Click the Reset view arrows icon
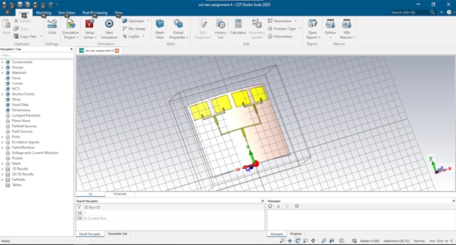Image resolution: width=456 pixels, height=245 pixels. pos(313,240)
